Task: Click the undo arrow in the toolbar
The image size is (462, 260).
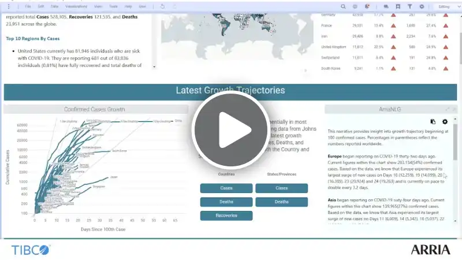Action: click(162, 6)
